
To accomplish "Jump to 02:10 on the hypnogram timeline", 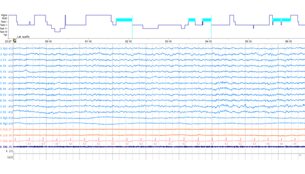I will [x=128, y=41].
